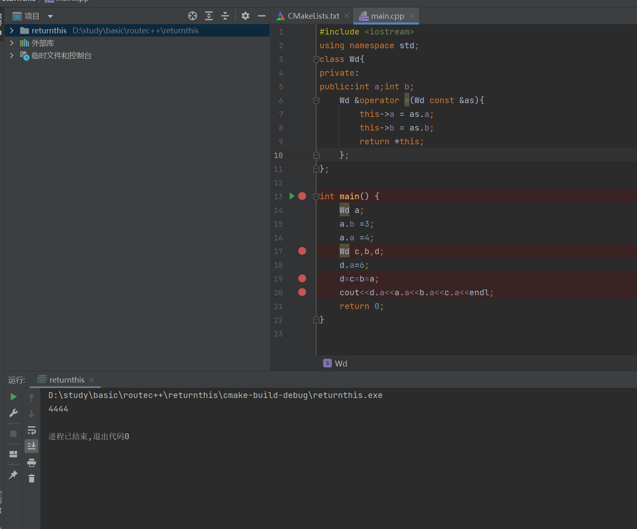The image size is (637, 529).
Task: Close the returnthis run tab
Action: coord(92,380)
